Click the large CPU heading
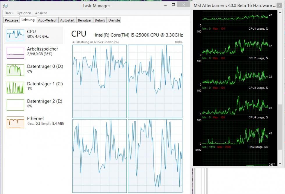Viewport: 285px width, 194px height. 79,34
